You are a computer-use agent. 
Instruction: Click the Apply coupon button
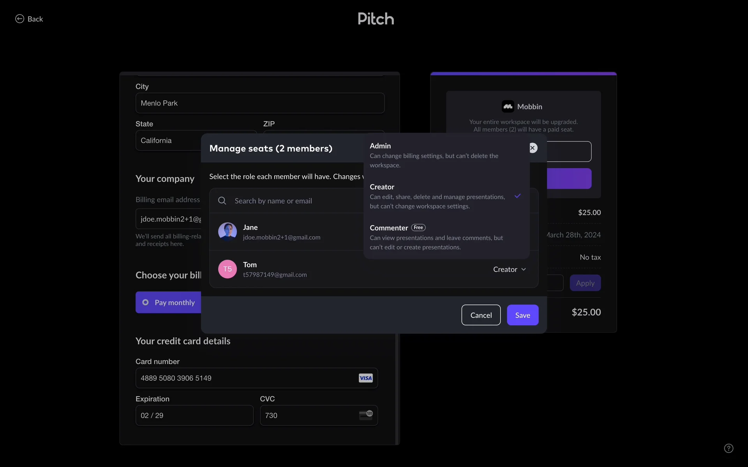[585, 283]
